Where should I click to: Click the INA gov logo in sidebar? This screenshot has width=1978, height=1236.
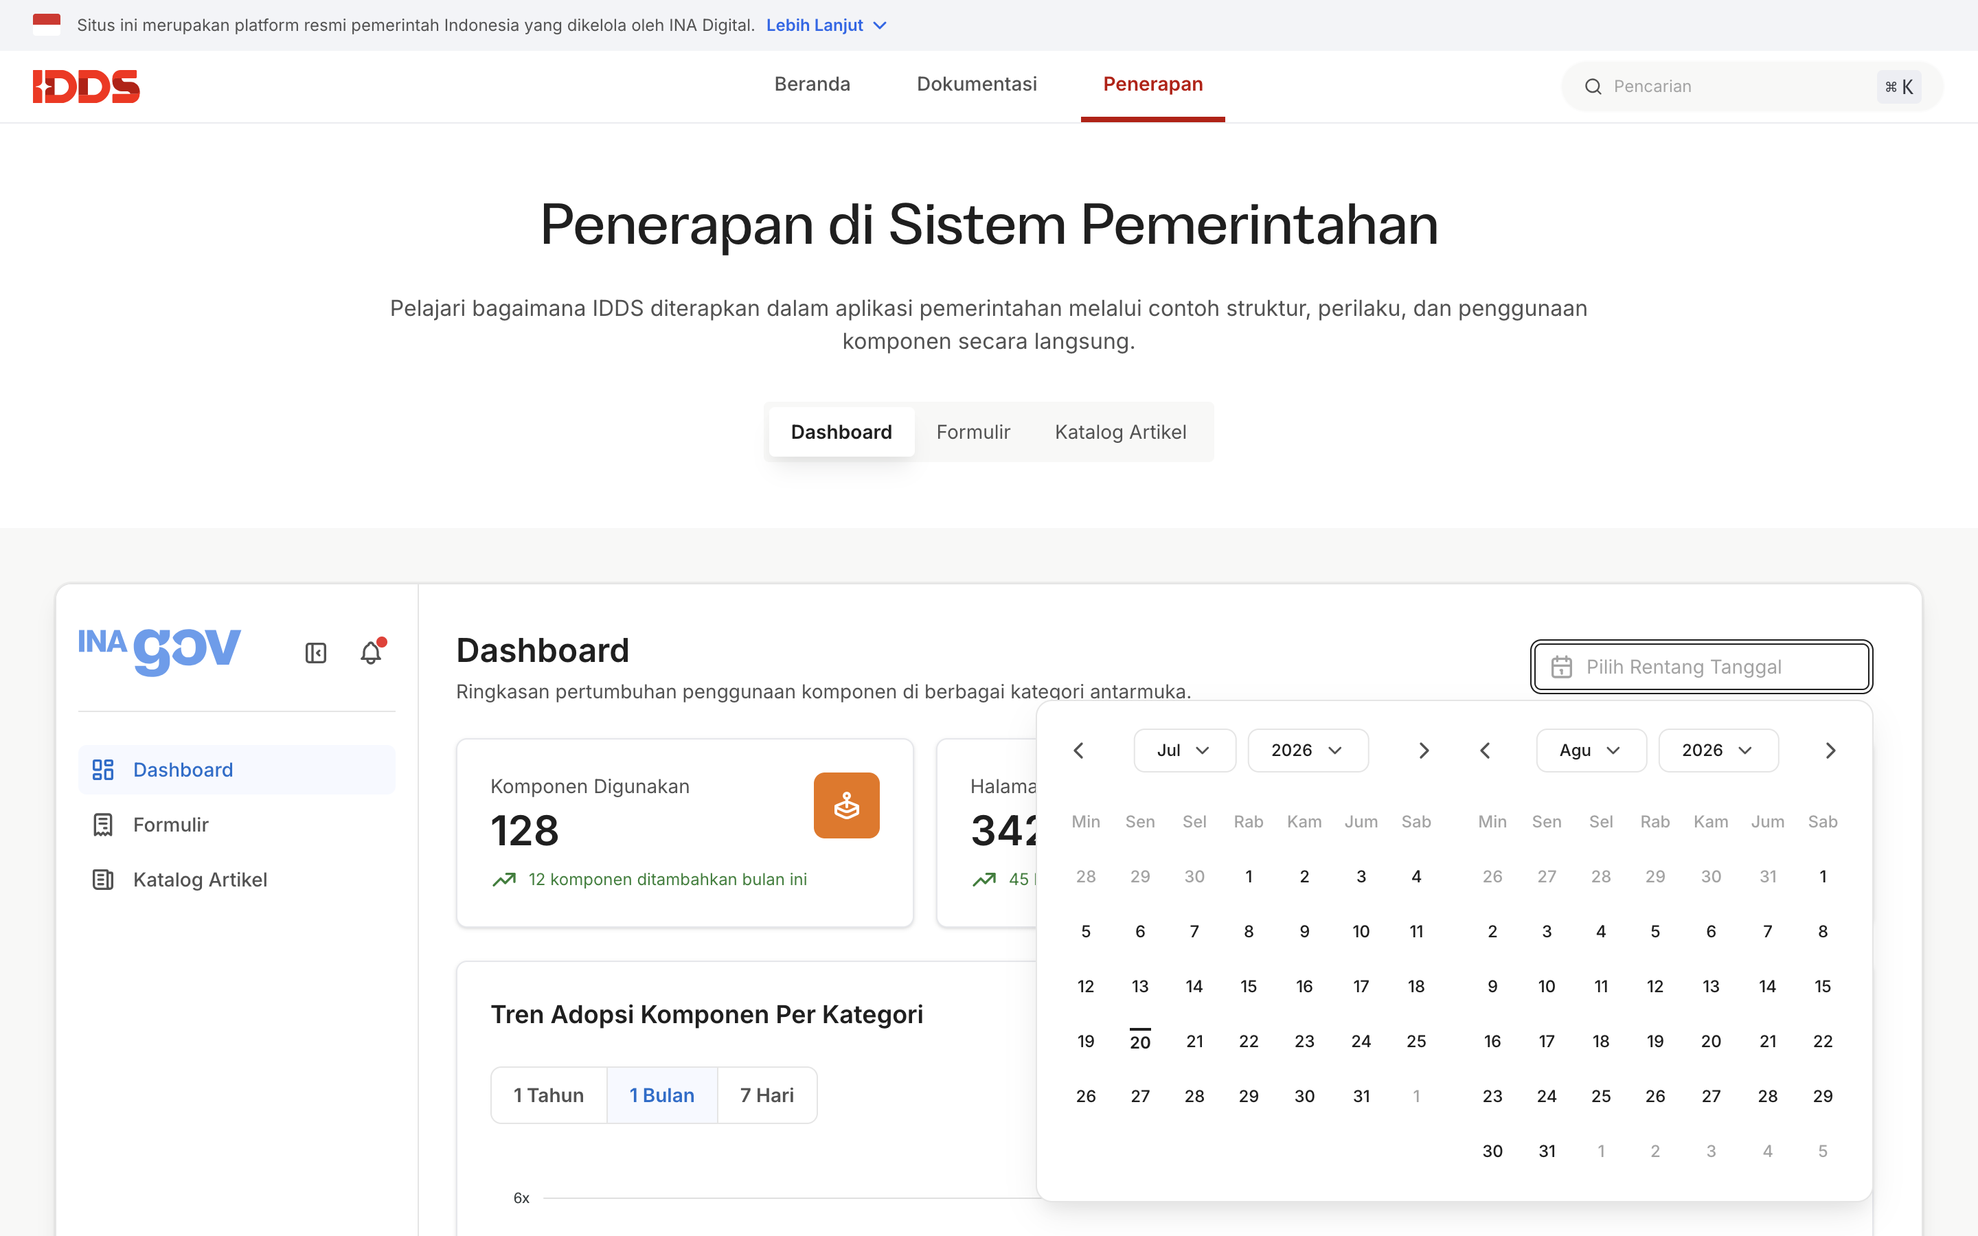[159, 651]
